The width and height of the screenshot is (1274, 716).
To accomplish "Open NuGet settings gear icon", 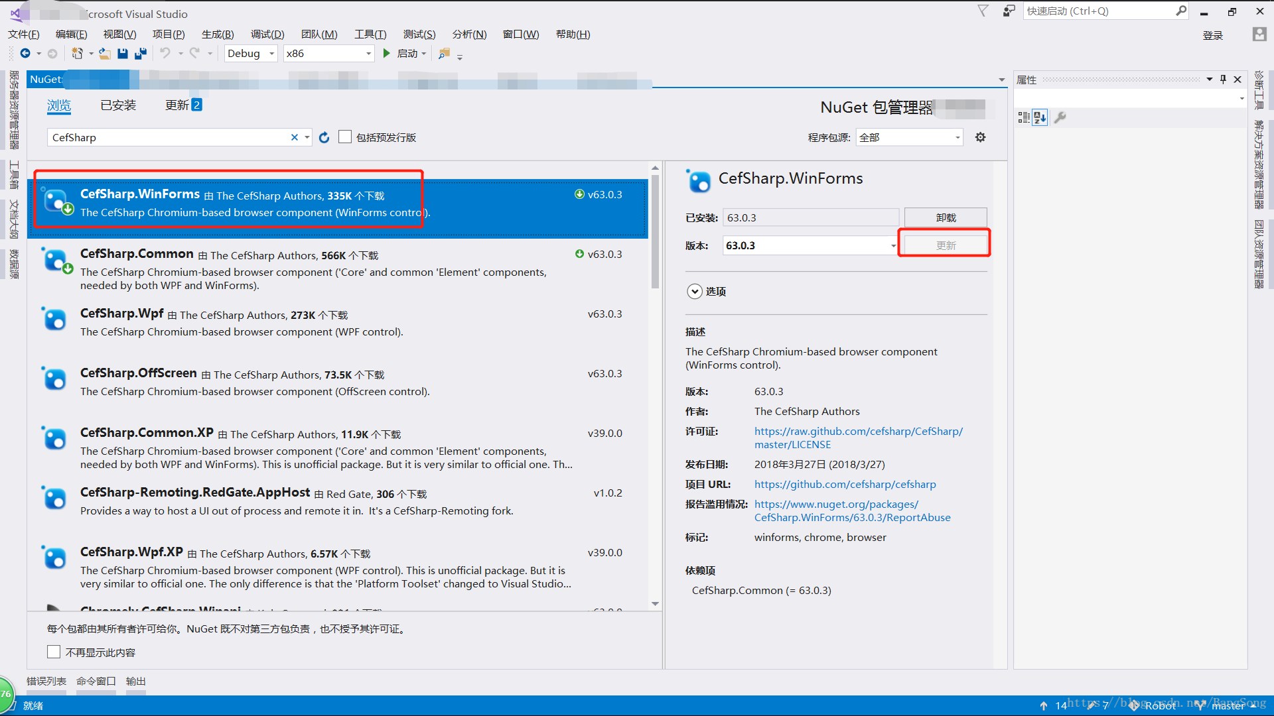I will pyautogui.click(x=980, y=137).
